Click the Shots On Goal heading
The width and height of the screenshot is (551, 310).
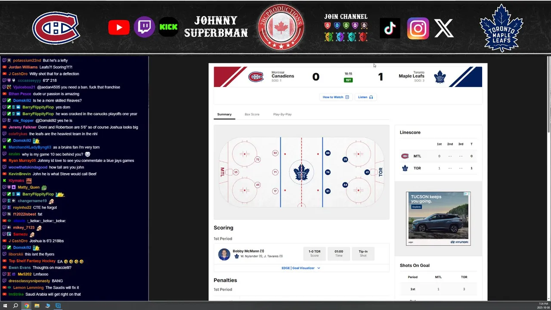(415, 265)
